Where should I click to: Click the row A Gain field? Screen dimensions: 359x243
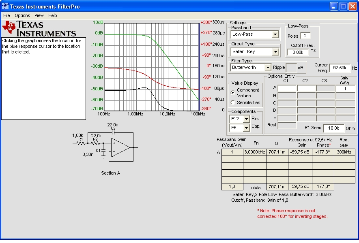[345, 89]
